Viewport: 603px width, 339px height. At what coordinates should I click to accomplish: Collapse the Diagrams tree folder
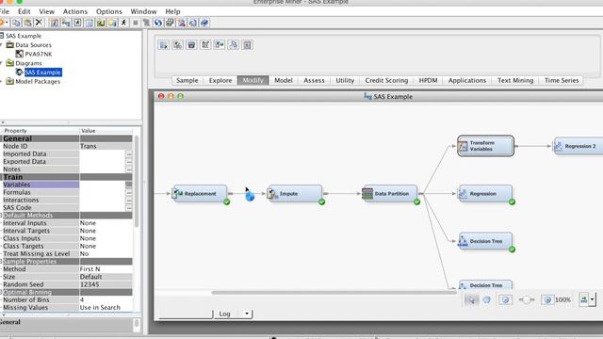click(2, 63)
